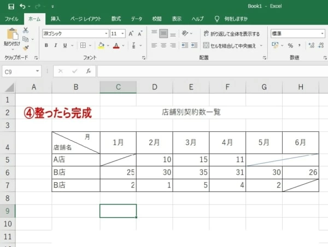Switch to the 表示 tab
The image size is (328, 247).
click(x=177, y=19)
